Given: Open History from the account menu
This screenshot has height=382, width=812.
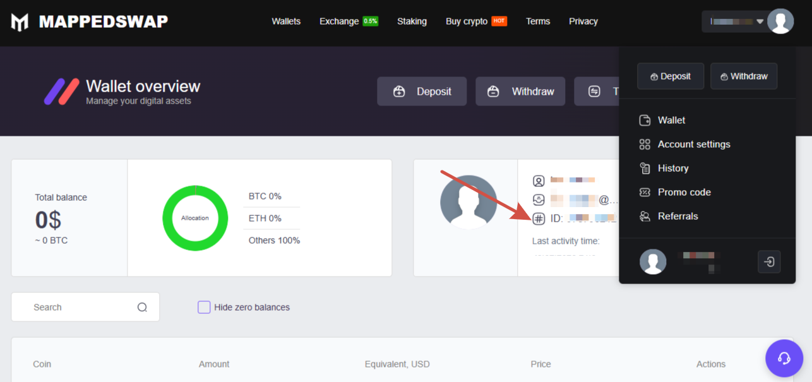Looking at the screenshot, I should point(672,168).
